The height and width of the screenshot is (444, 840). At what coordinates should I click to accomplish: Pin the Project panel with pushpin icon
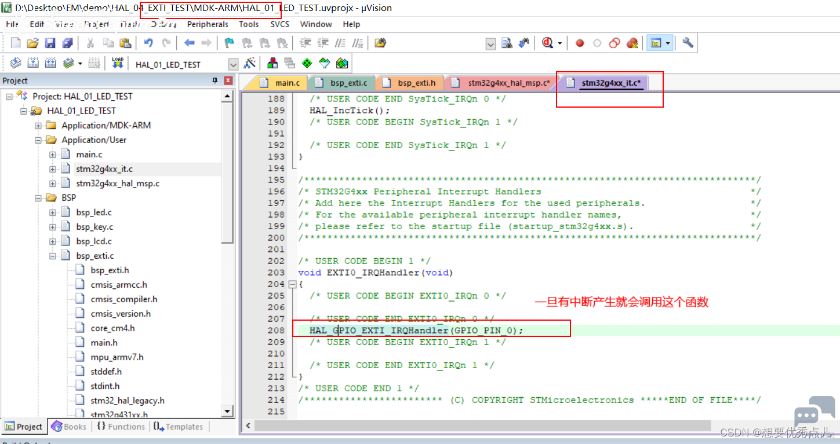click(215, 80)
